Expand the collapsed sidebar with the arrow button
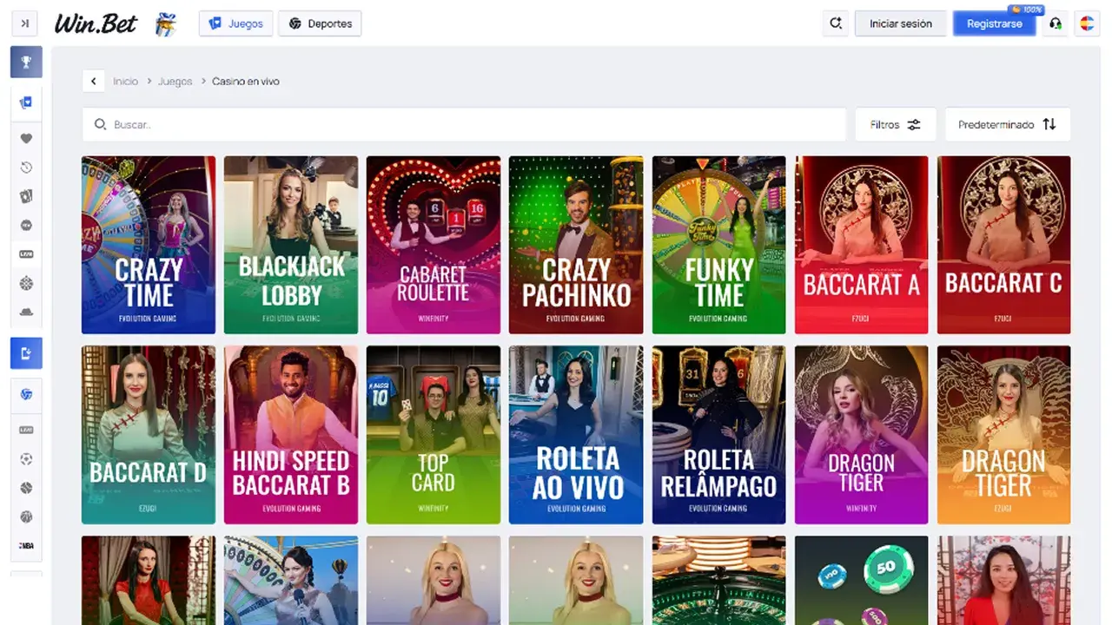The image size is (1112, 625). point(25,23)
